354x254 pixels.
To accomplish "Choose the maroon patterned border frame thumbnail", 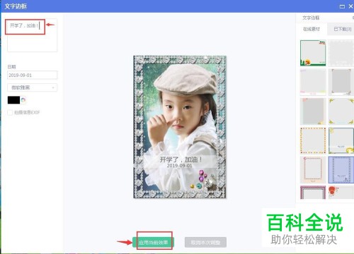I will [x=313, y=193].
